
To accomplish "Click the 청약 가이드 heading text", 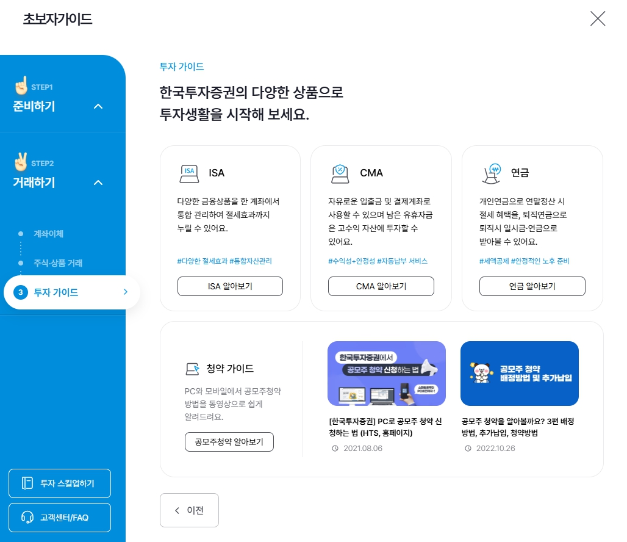I will 230,369.
